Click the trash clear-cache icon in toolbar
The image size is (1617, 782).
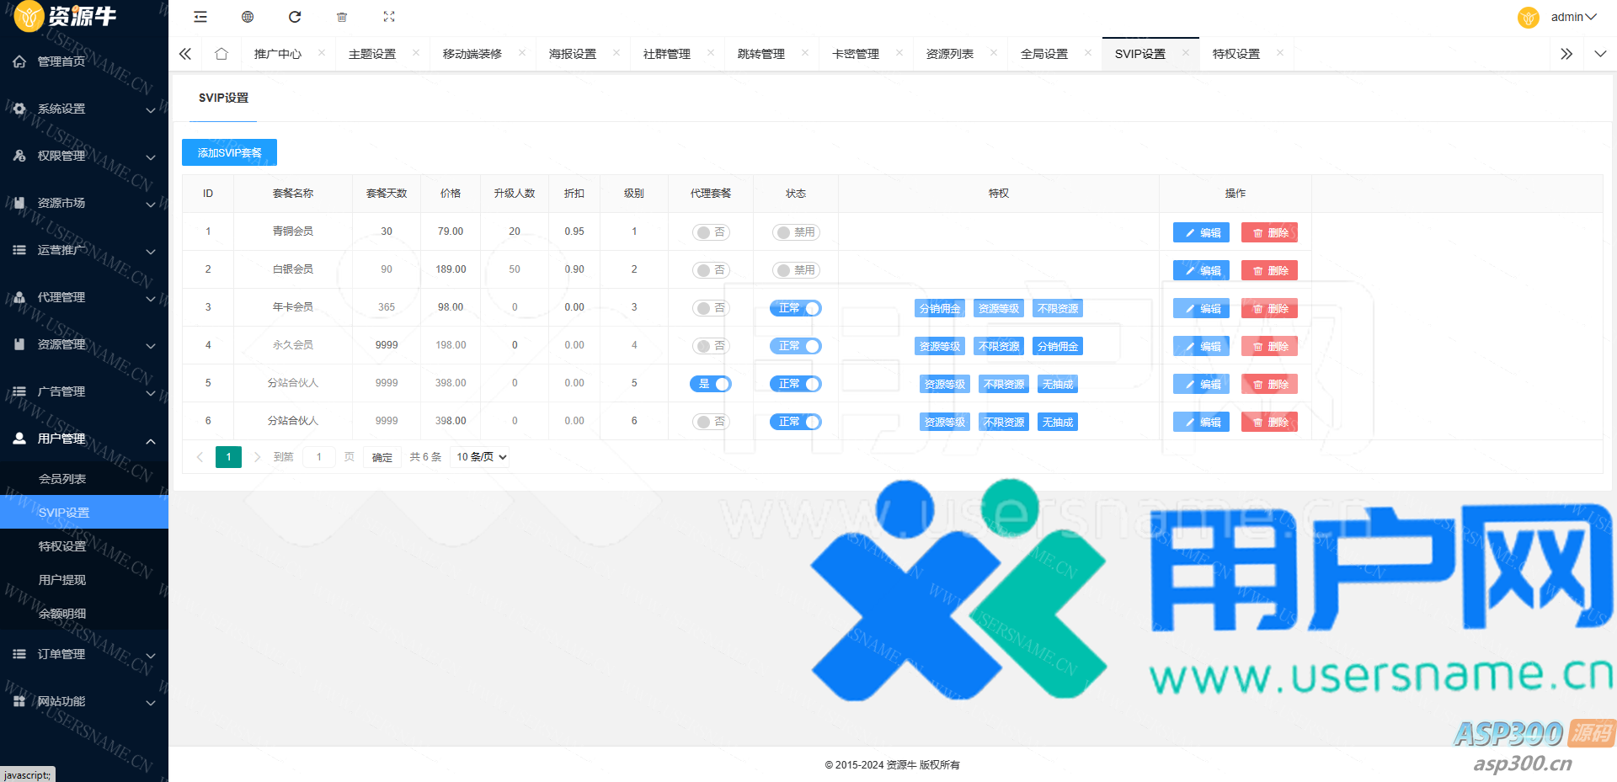pyautogui.click(x=342, y=17)
